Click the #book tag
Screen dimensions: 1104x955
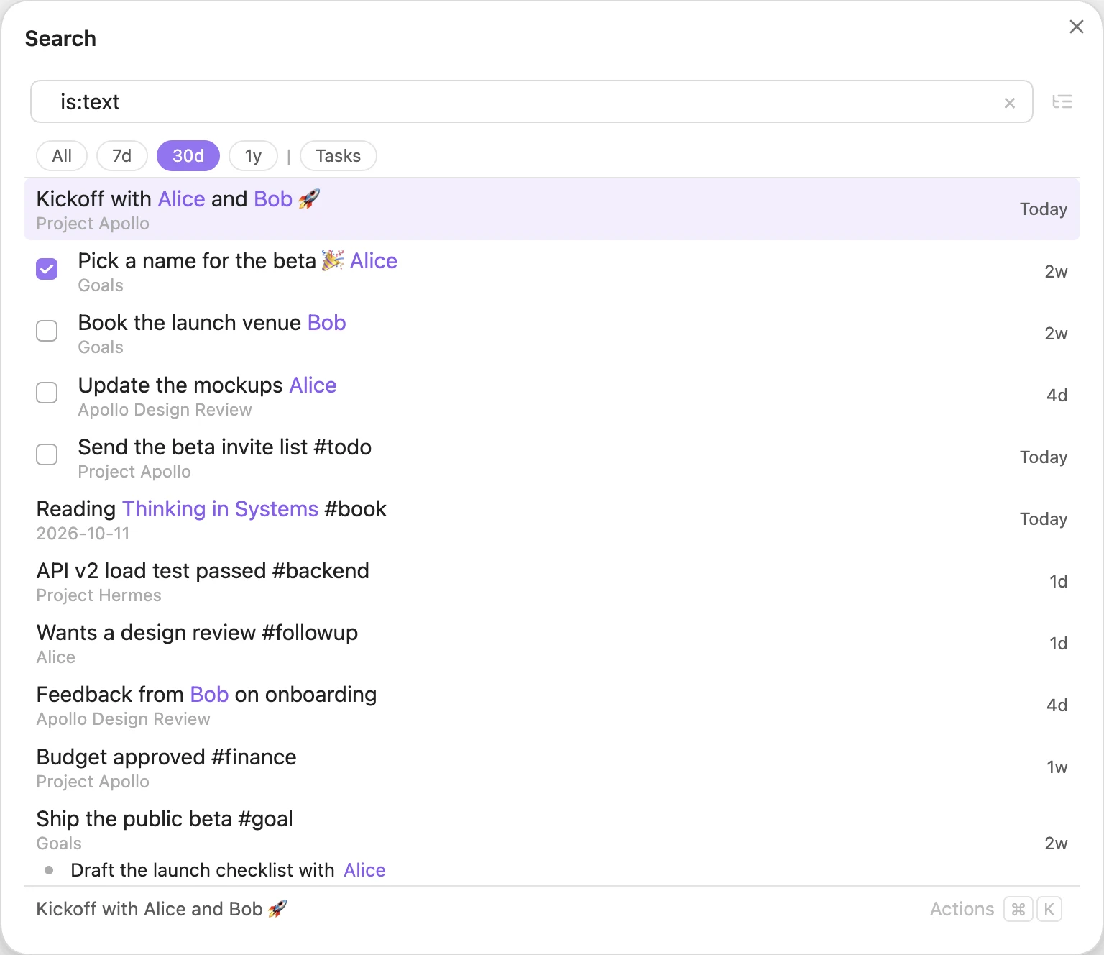[x=356, y=508]
